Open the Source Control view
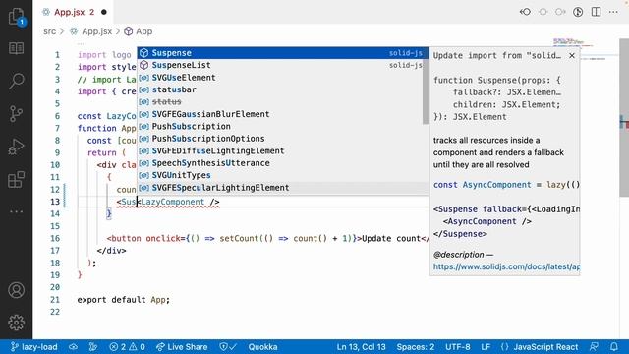This screenshot has height=354, width=629. tap(16, 114)
